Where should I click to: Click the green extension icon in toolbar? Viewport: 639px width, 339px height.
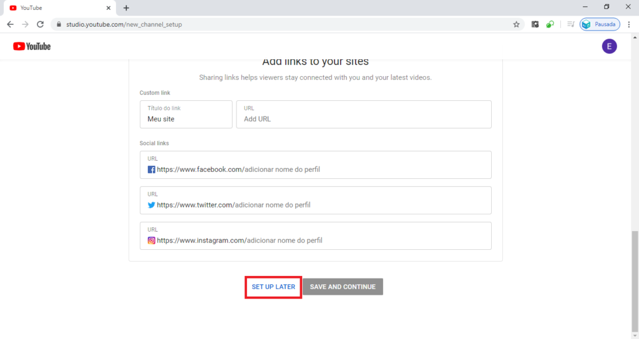click(x=550, y=24)
